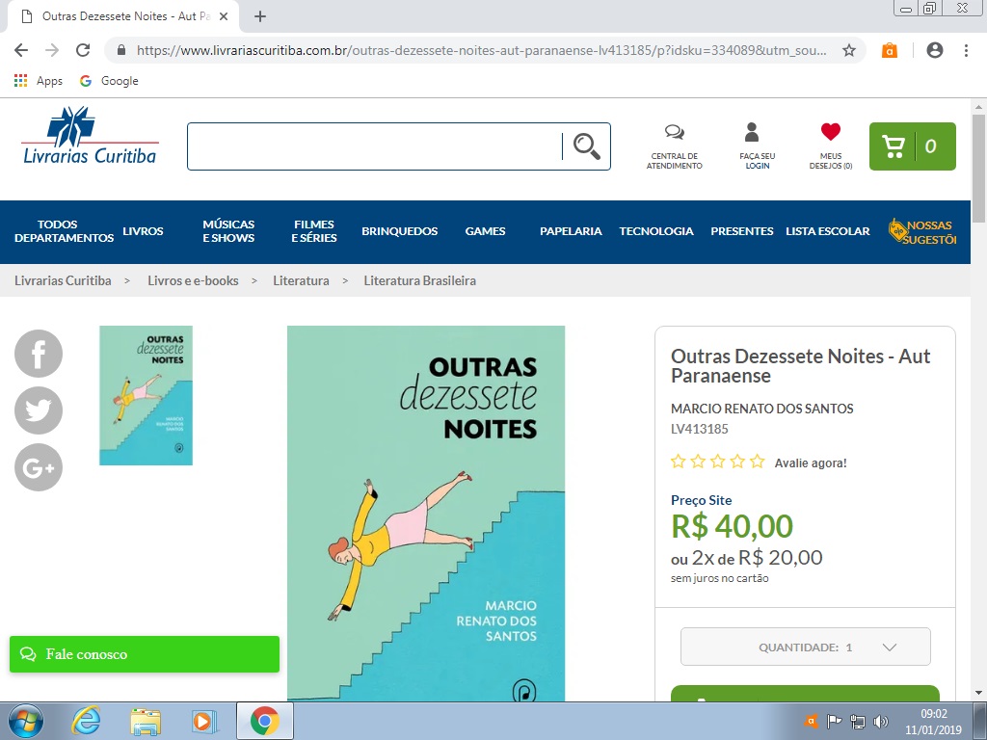987x740 pixels.
Task: Go to Livrarias Curitiba logo homepage
Action: [90, 135]
